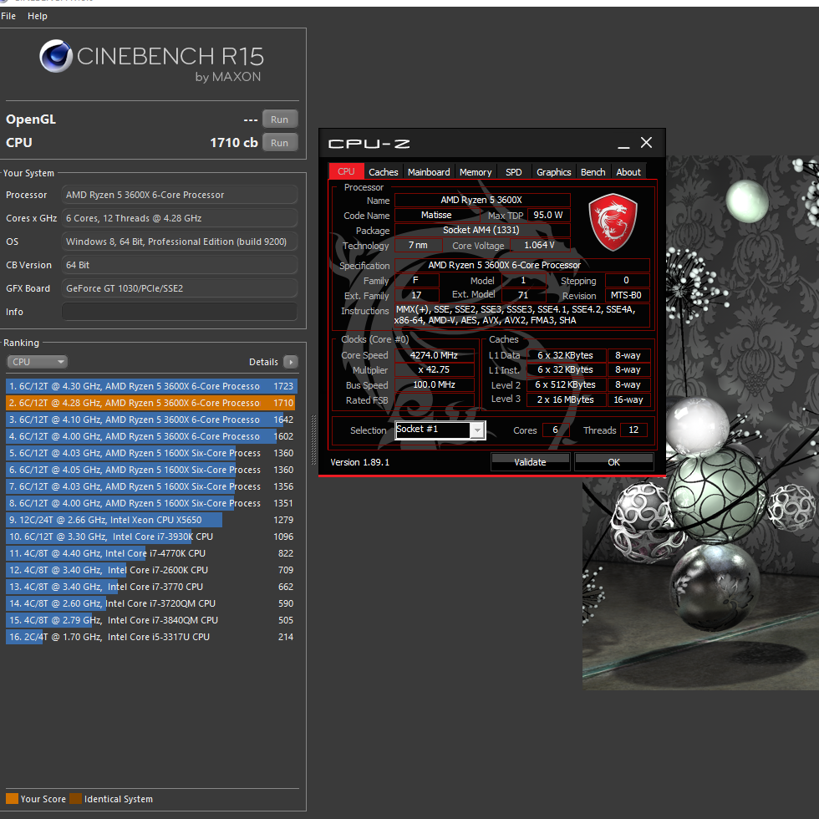Select ranking entry 8 scoring 1351

pyautogui.click(x=151, y=503)
